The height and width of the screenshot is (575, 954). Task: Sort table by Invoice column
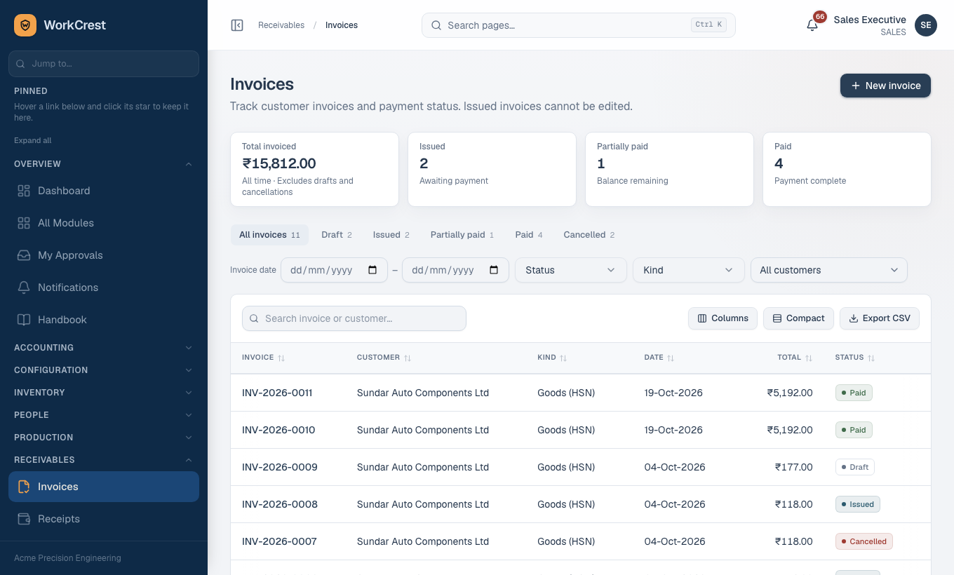coord(263,358)
